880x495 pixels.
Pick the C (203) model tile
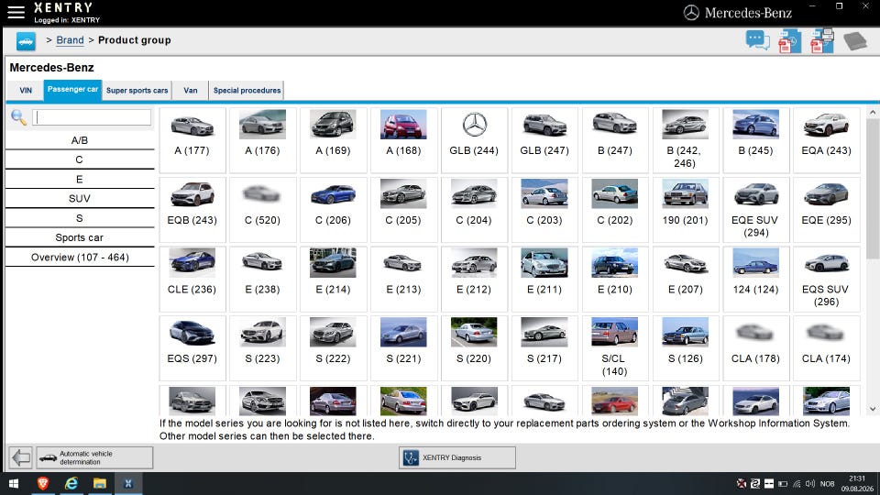(544, 210)
